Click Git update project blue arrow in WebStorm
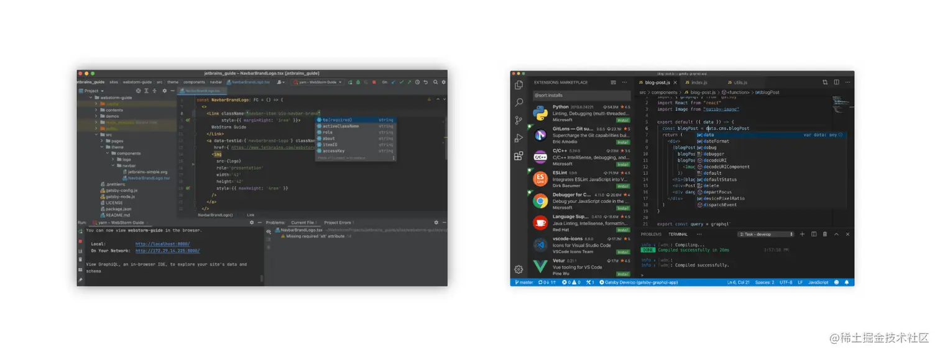 [x=394, y=82]
